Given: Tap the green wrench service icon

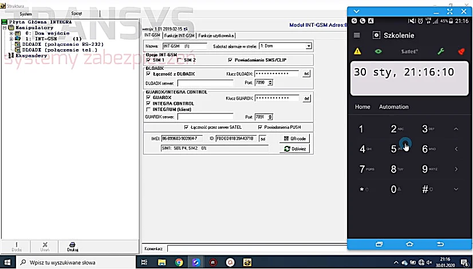Looking at the screenshot, I should pos(441,52).
